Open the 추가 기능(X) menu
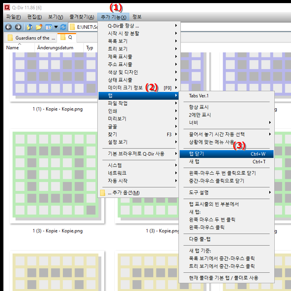This screenshot has width=291, height=291. (x=113, y=17)
